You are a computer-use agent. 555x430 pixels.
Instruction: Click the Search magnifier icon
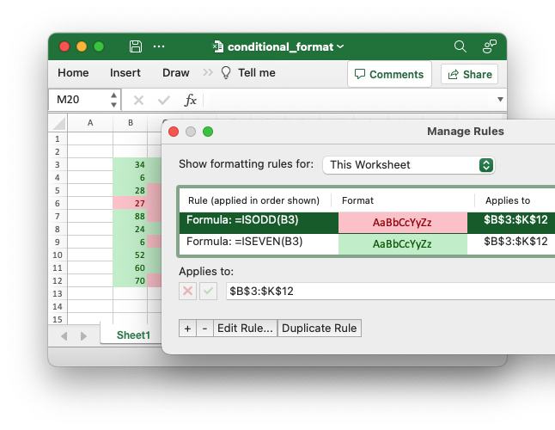point(460,46)
